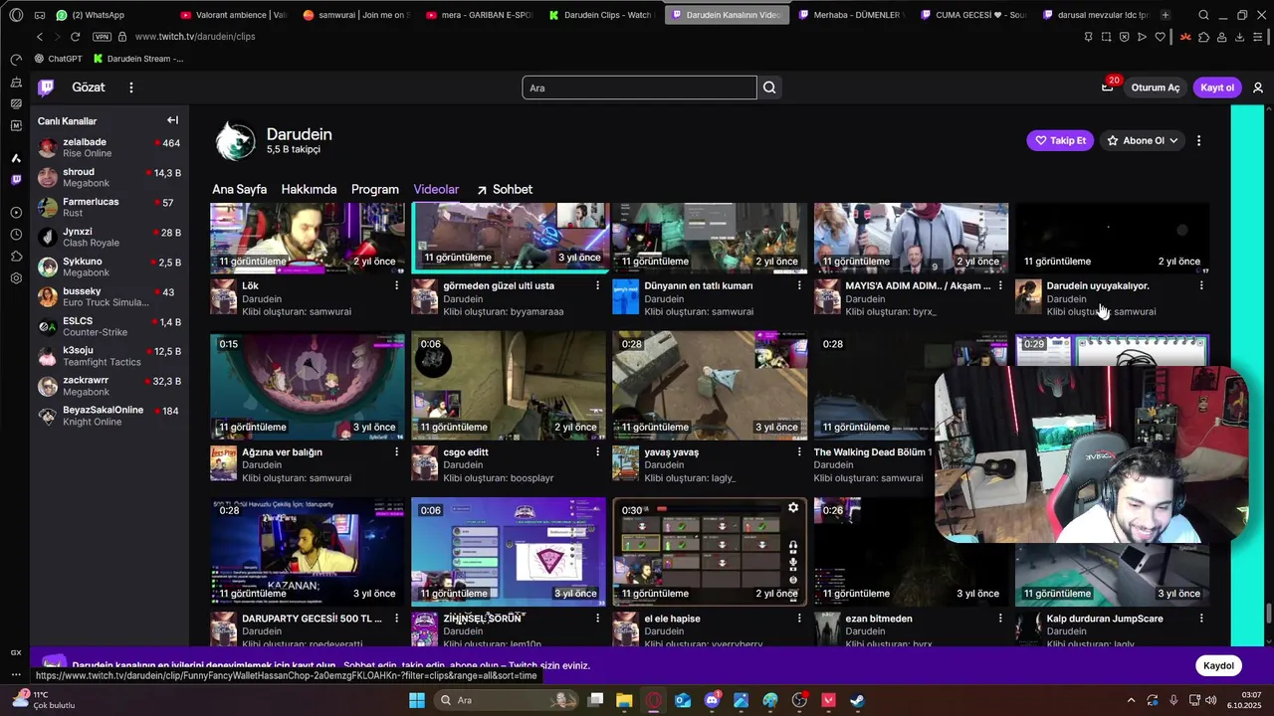
Task: Click the Darudein channel wolf avatar
Action: [236, 141]
